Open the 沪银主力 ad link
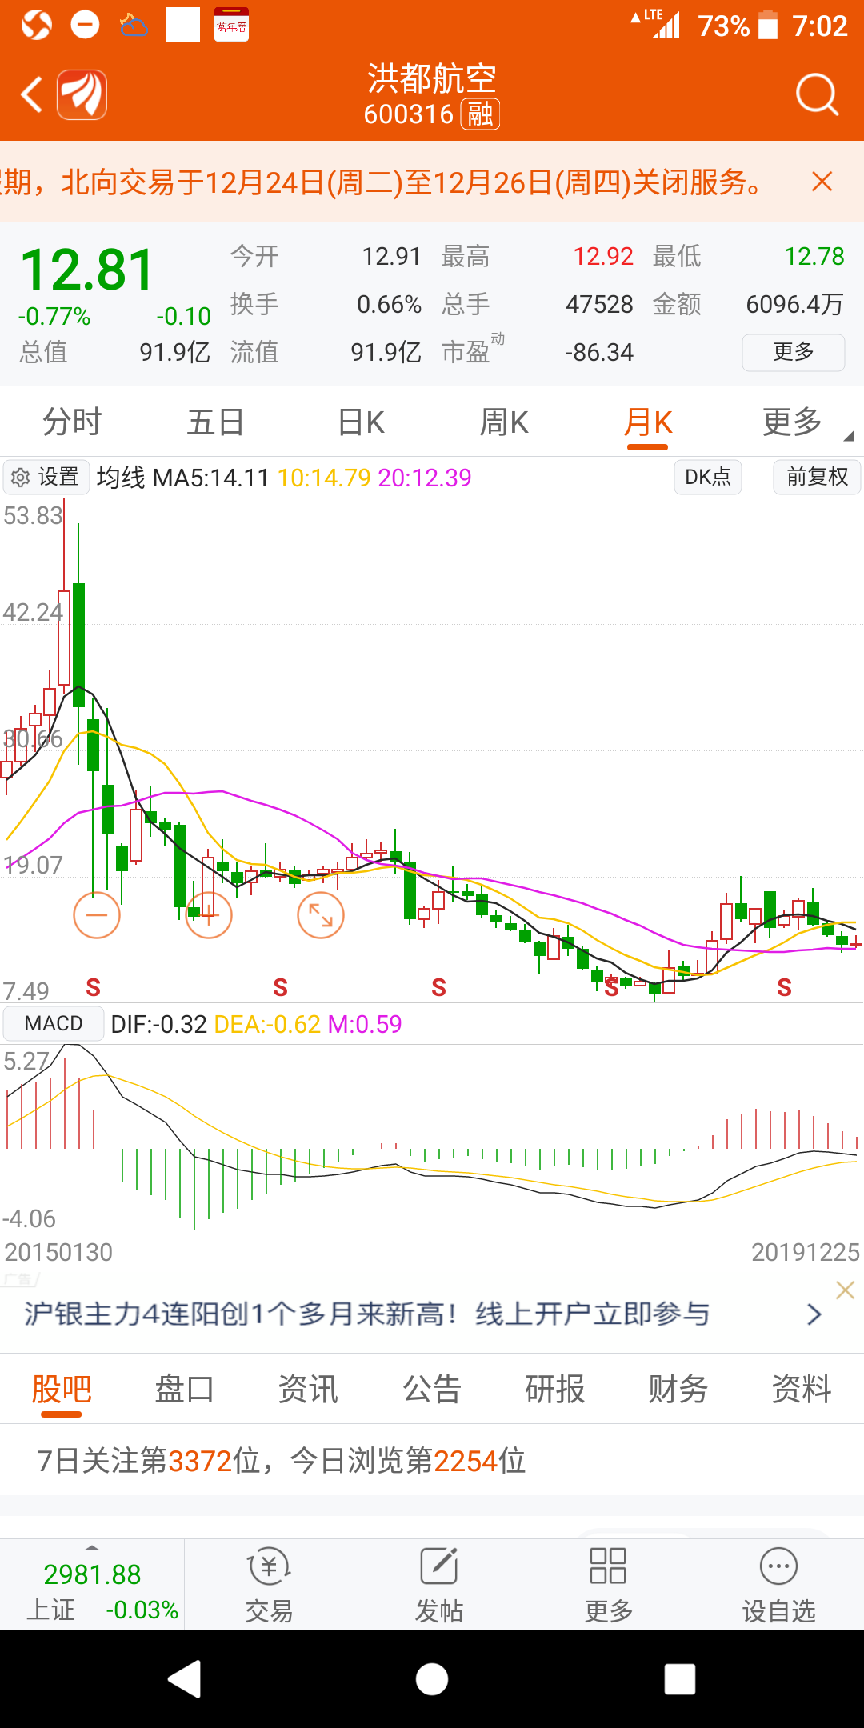Viewport: 864px width, 1728px height. tap(366, 1314)
